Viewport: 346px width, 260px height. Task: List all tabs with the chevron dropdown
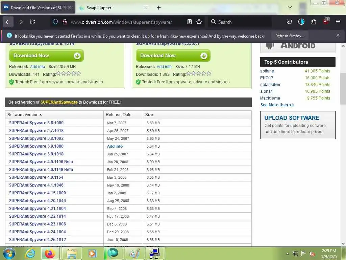(x=290, y=7)
